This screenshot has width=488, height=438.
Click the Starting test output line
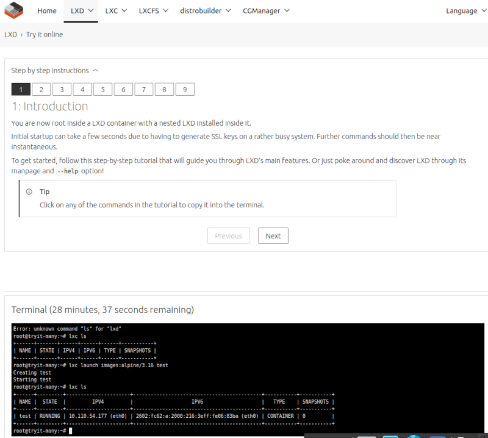[32, 380]
